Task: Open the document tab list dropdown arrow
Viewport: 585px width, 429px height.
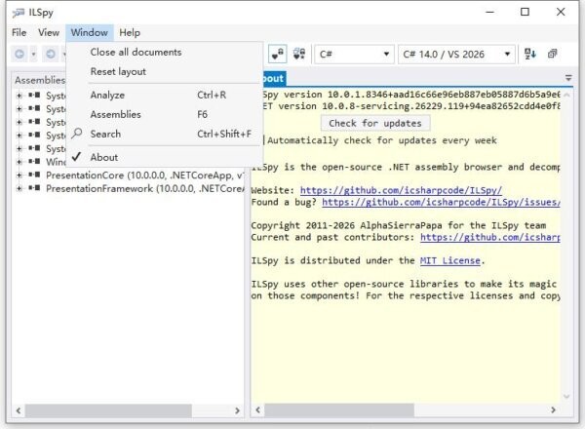Action: click(x=568, y=78)
